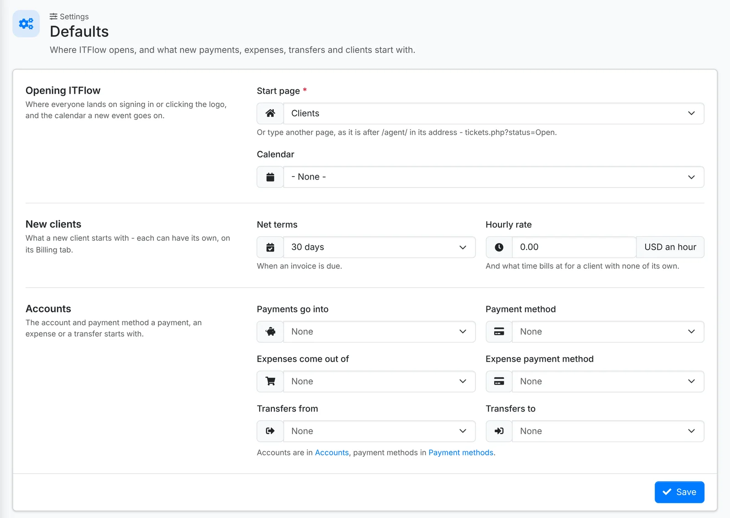Click the blue gears settings icon
This screenshot has height=518, width=730.
coord(26,23)
